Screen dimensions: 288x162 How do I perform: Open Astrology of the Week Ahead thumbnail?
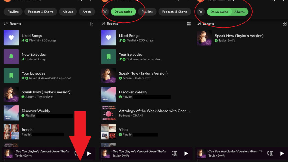(x=109, y=113)
